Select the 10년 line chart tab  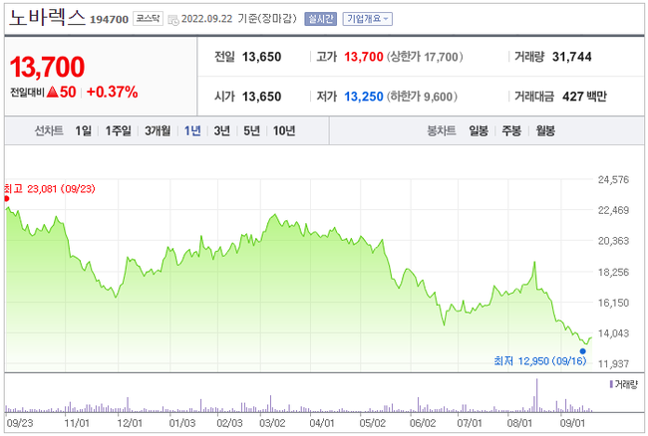tap(284, 130)
